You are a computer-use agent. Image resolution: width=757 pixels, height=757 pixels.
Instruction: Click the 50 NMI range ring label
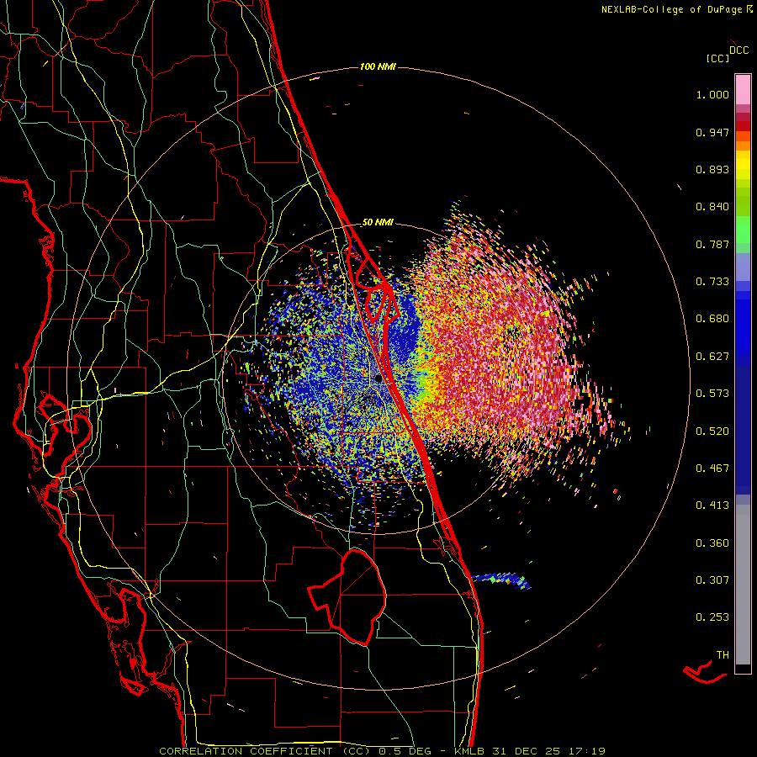378,223
